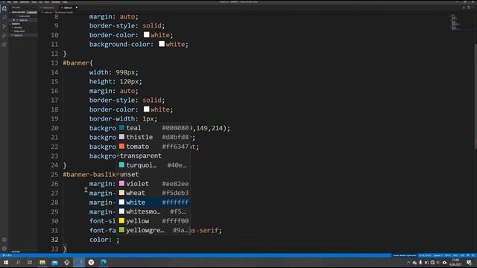
Task: Click the white swatch on line 10
Action: (146, 35)
